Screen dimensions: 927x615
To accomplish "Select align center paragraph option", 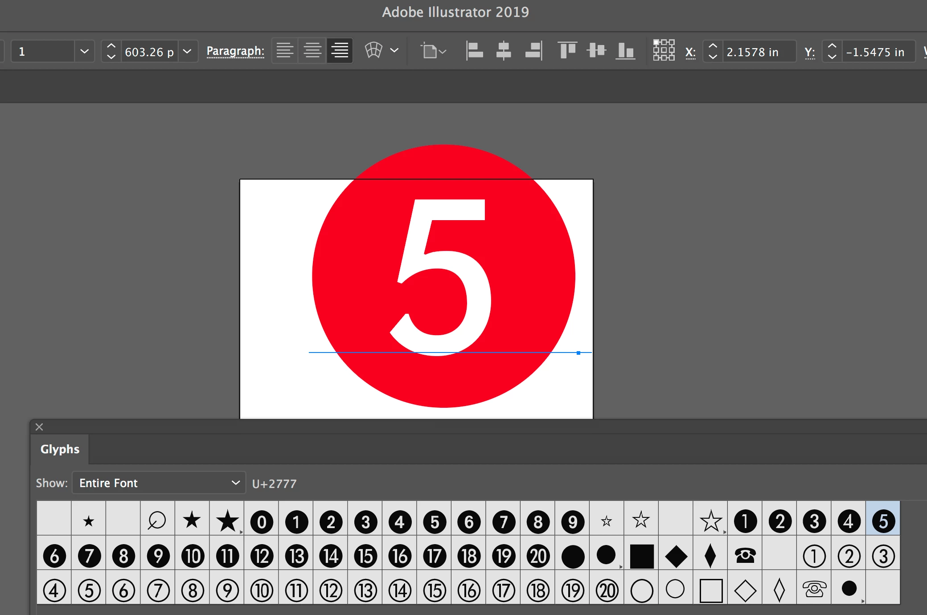I will click(x=312, y=51).
